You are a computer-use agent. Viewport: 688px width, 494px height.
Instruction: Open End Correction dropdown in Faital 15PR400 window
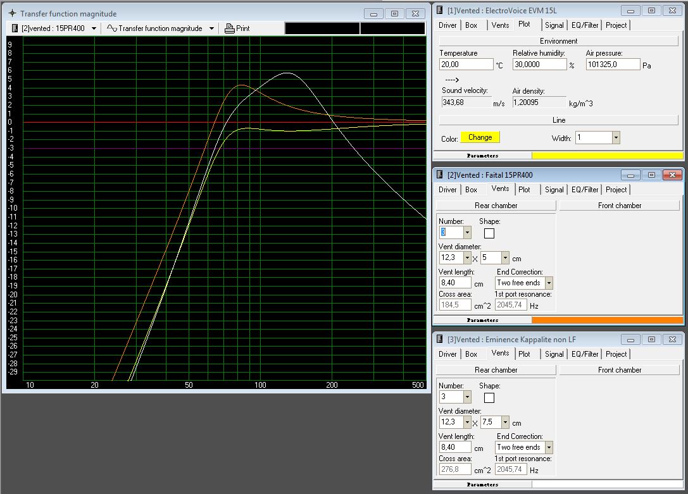[549, 283]
